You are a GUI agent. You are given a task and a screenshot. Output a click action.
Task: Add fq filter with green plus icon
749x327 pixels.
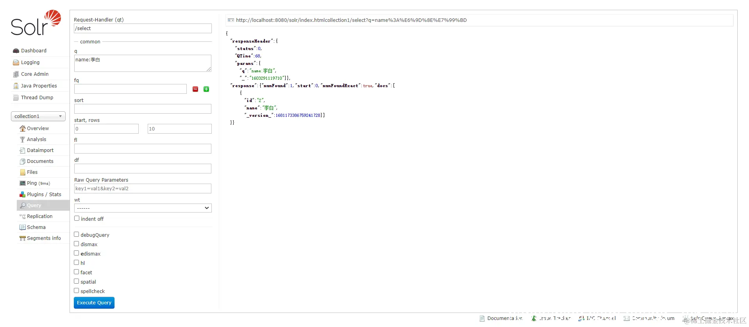click(206, 89)
